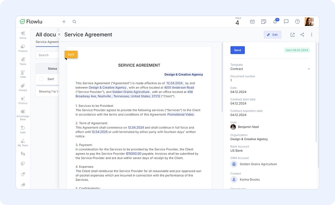Open the mail envelope icon
The image size is (335, 205).
[x=253, y=22]
